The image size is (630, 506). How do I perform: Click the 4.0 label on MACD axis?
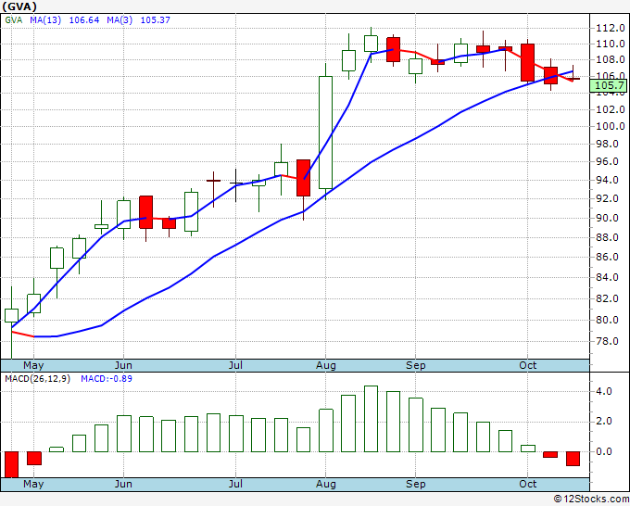pyautogui.click(x=604, y=391)
